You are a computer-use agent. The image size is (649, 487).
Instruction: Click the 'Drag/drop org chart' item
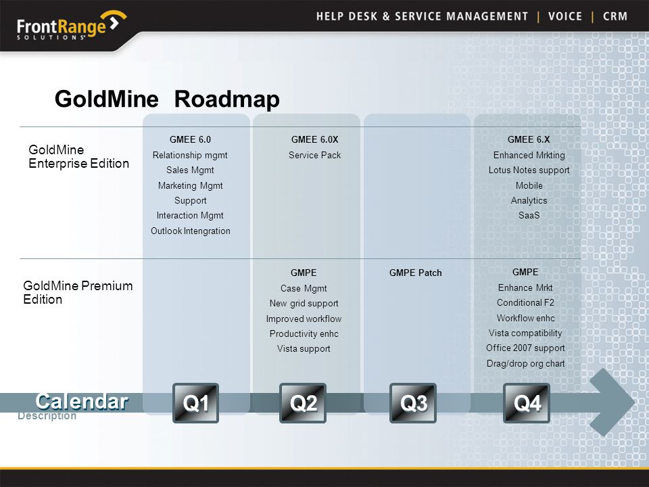tap(526, 364)
